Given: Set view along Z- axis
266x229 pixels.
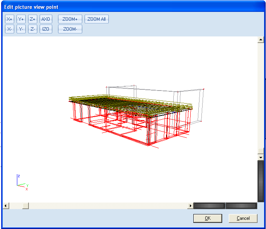Looking at the screenshot, I should pyautogui.click(x=33, y=29).
